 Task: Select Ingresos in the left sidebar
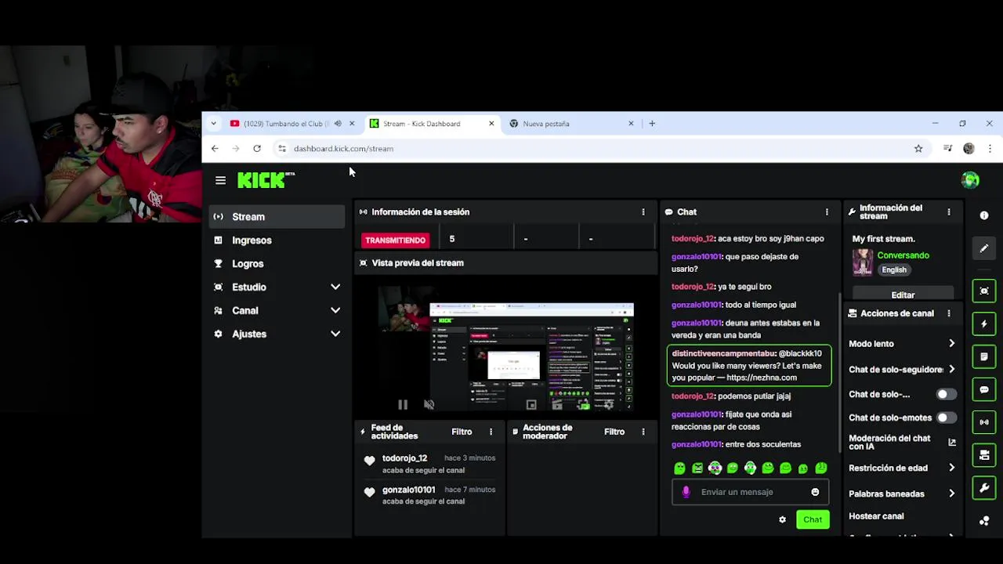coord(277,240)
